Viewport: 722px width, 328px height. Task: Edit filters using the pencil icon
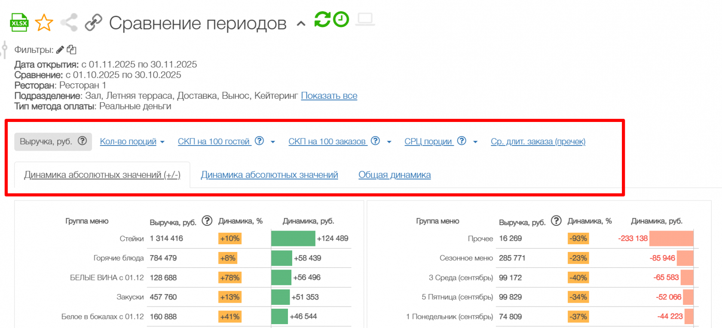(60, 50)
